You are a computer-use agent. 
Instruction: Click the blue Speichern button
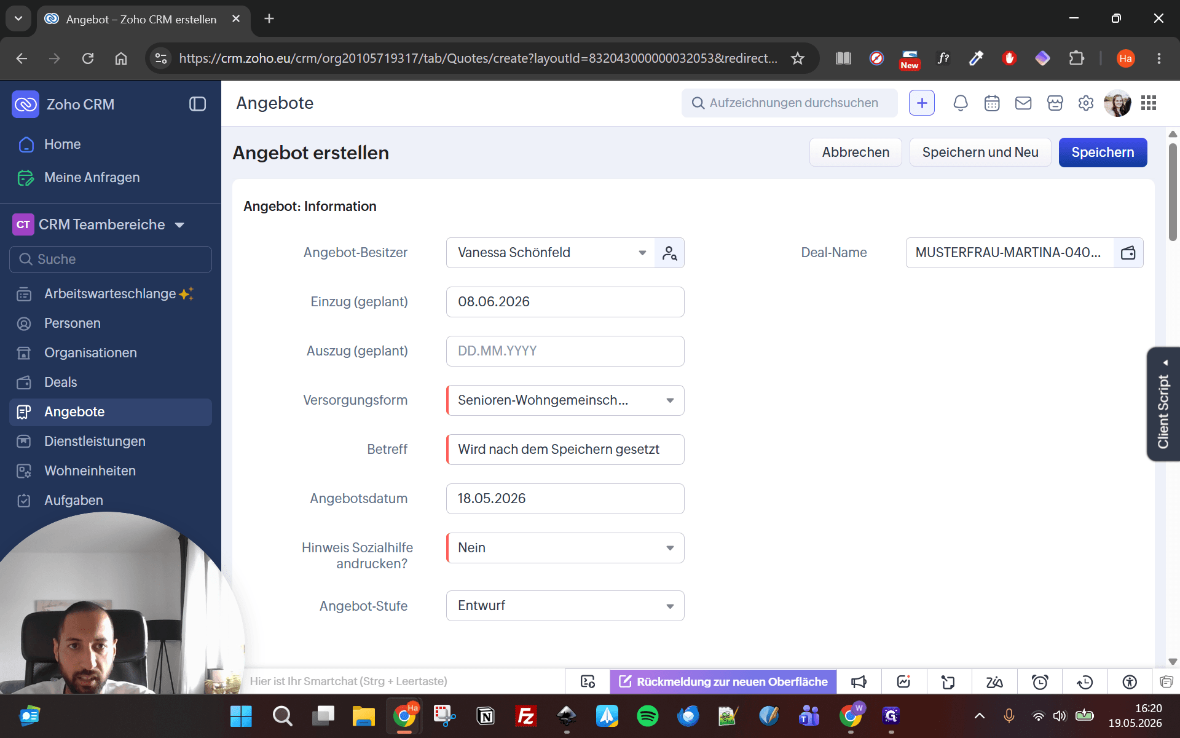pyautogui.click(x=1103, y=153)
